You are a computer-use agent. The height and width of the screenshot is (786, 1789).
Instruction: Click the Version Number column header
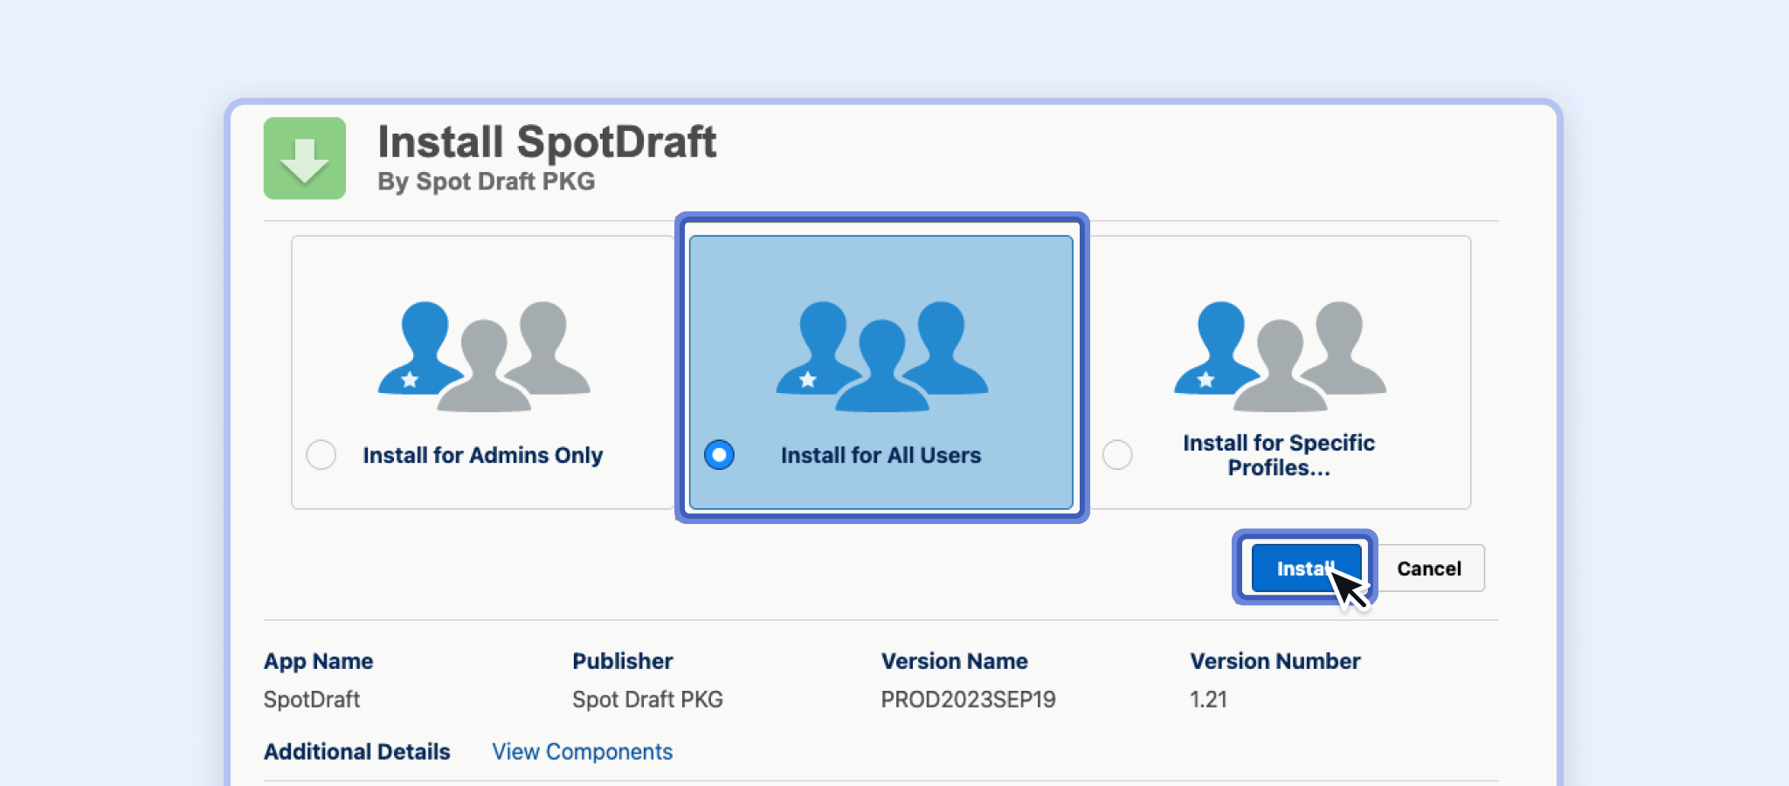pyautogui.click(x=1275, y=661)
